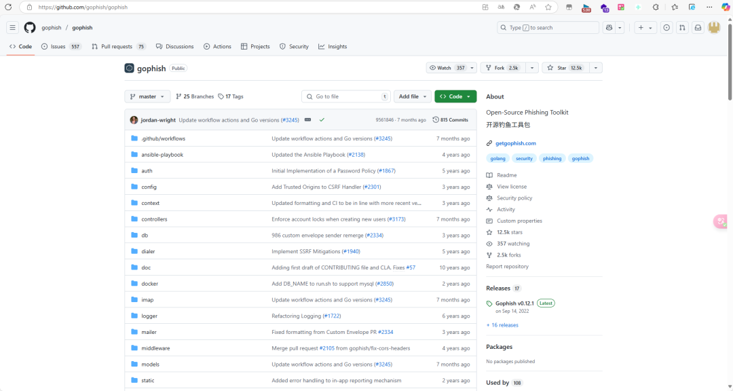This screenshot has height=391, width=733.
Task: Open the + 16 releases link
Action: pyautogui.click(x=502, y=325)
